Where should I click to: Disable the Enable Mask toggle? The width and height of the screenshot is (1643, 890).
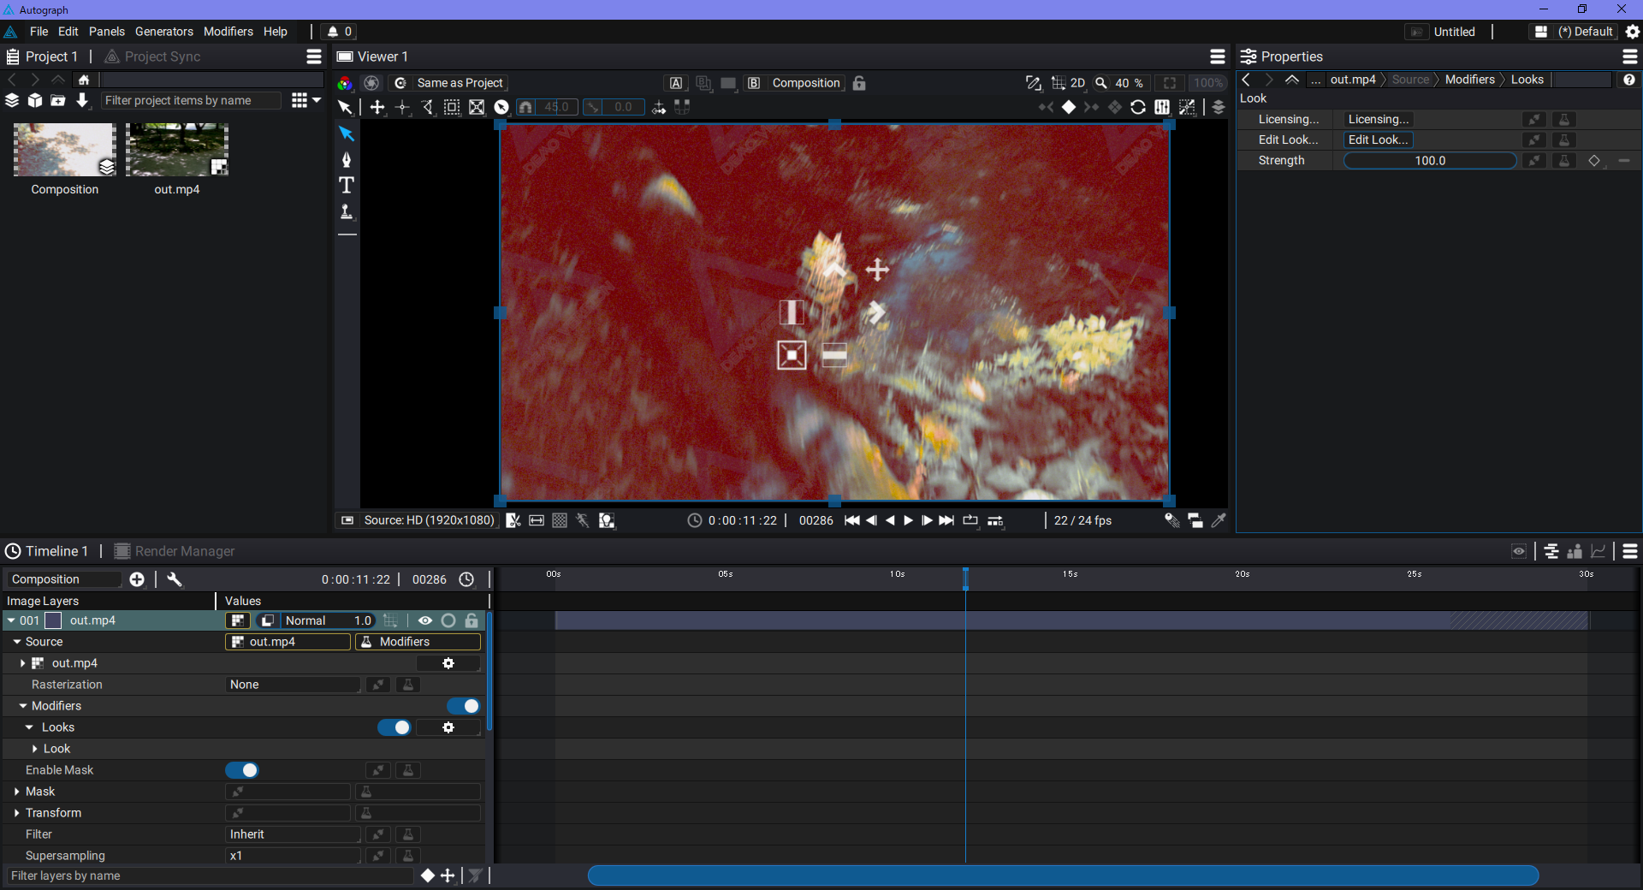click(x=242, y=770)
